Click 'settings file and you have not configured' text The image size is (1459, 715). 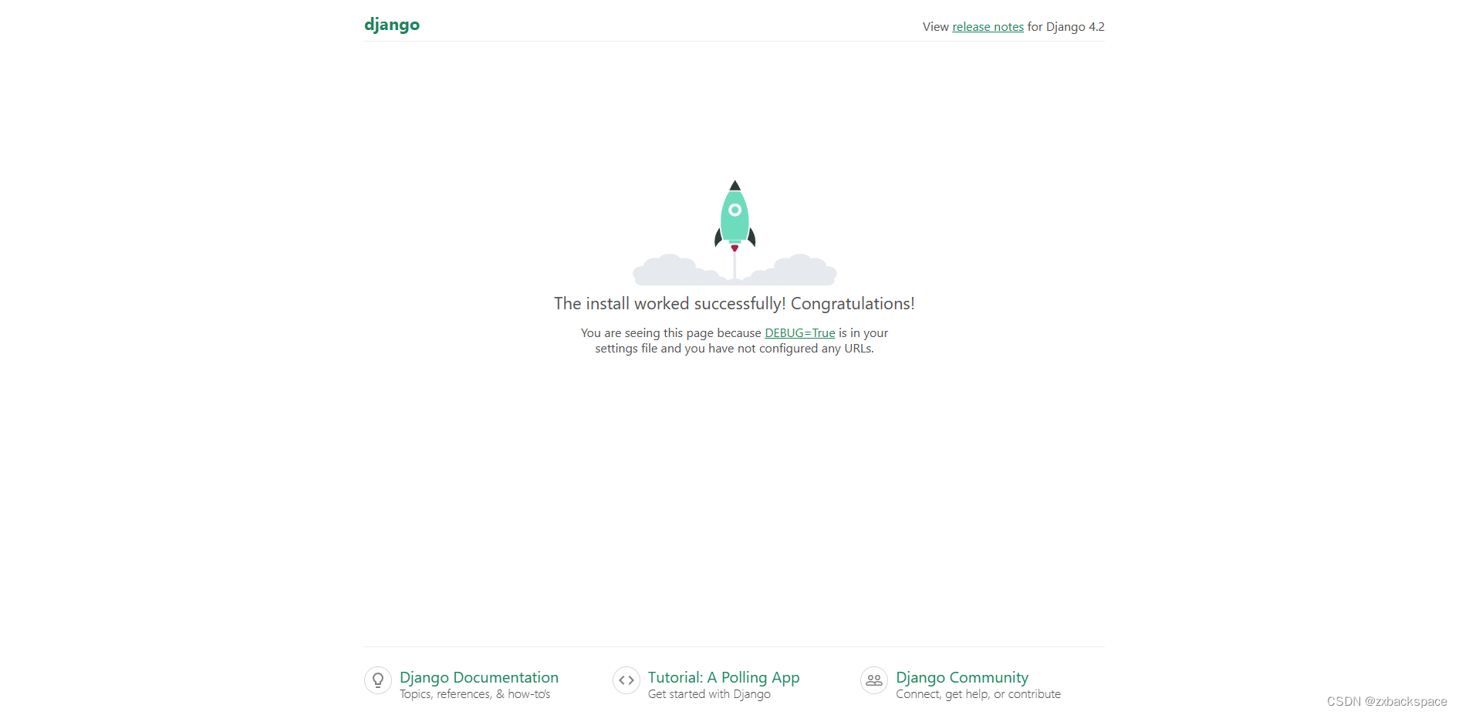click(706, 349)
